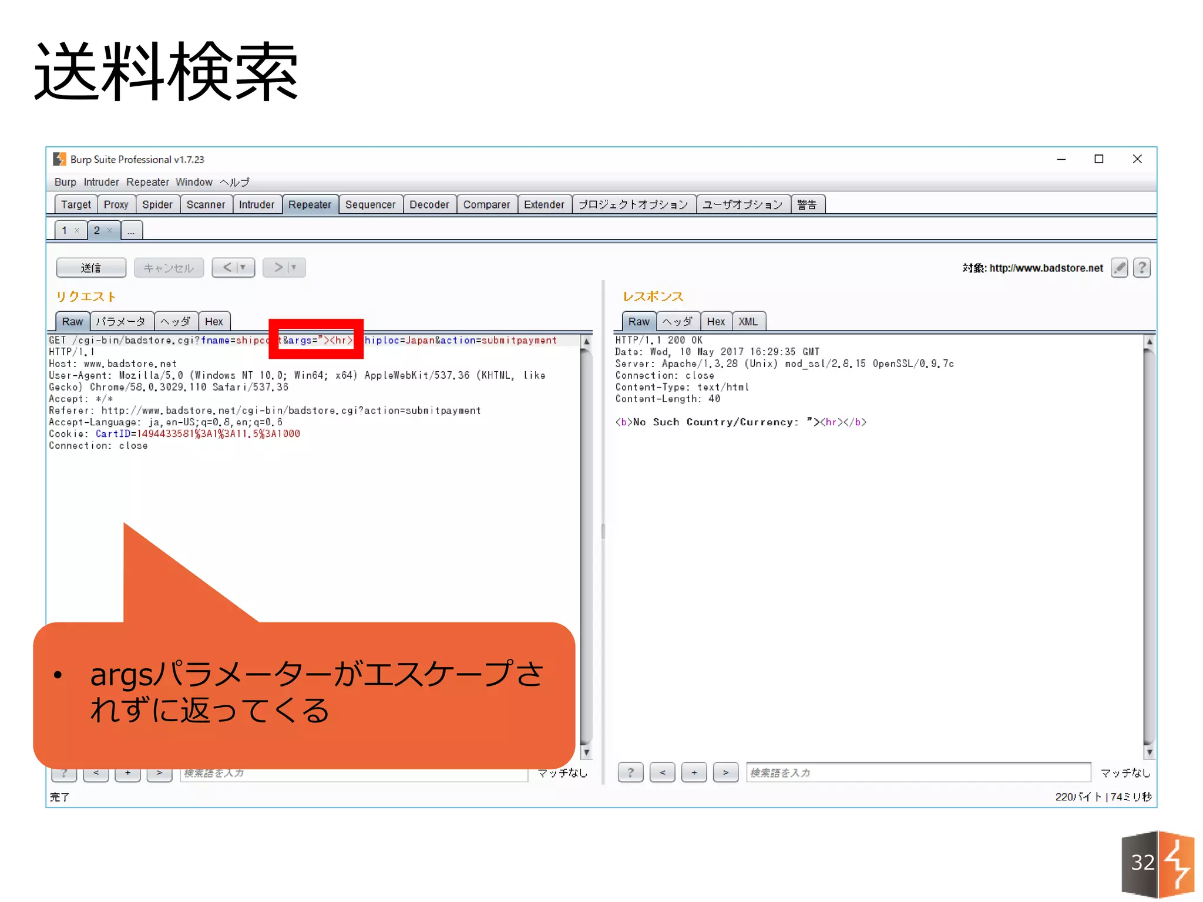This screenshot has width=1203, height=902.
Task: Click the Content-Length: 40 response header
Action: [x=668, y=399]
